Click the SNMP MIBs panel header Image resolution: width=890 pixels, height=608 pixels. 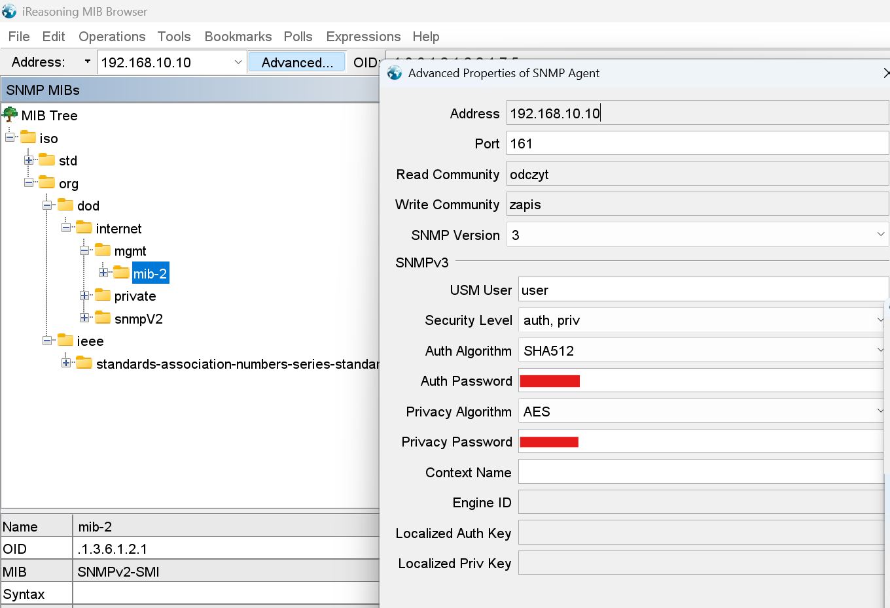point(190,90)
